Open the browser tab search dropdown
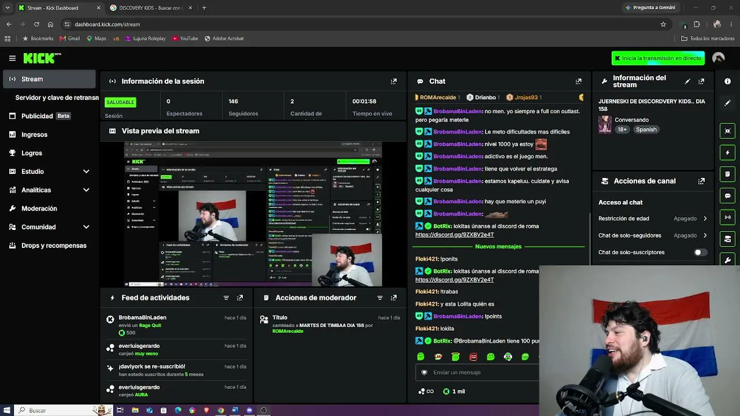740x416 pixels. pyautogui.click(x=8, y=8)
